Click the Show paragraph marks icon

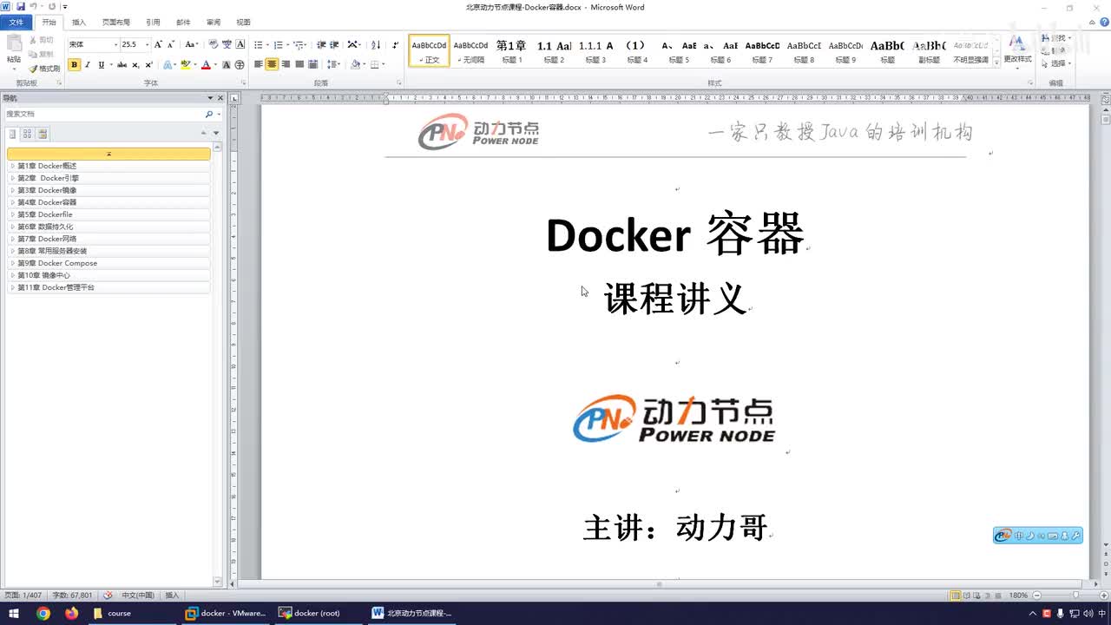point(396,44)
